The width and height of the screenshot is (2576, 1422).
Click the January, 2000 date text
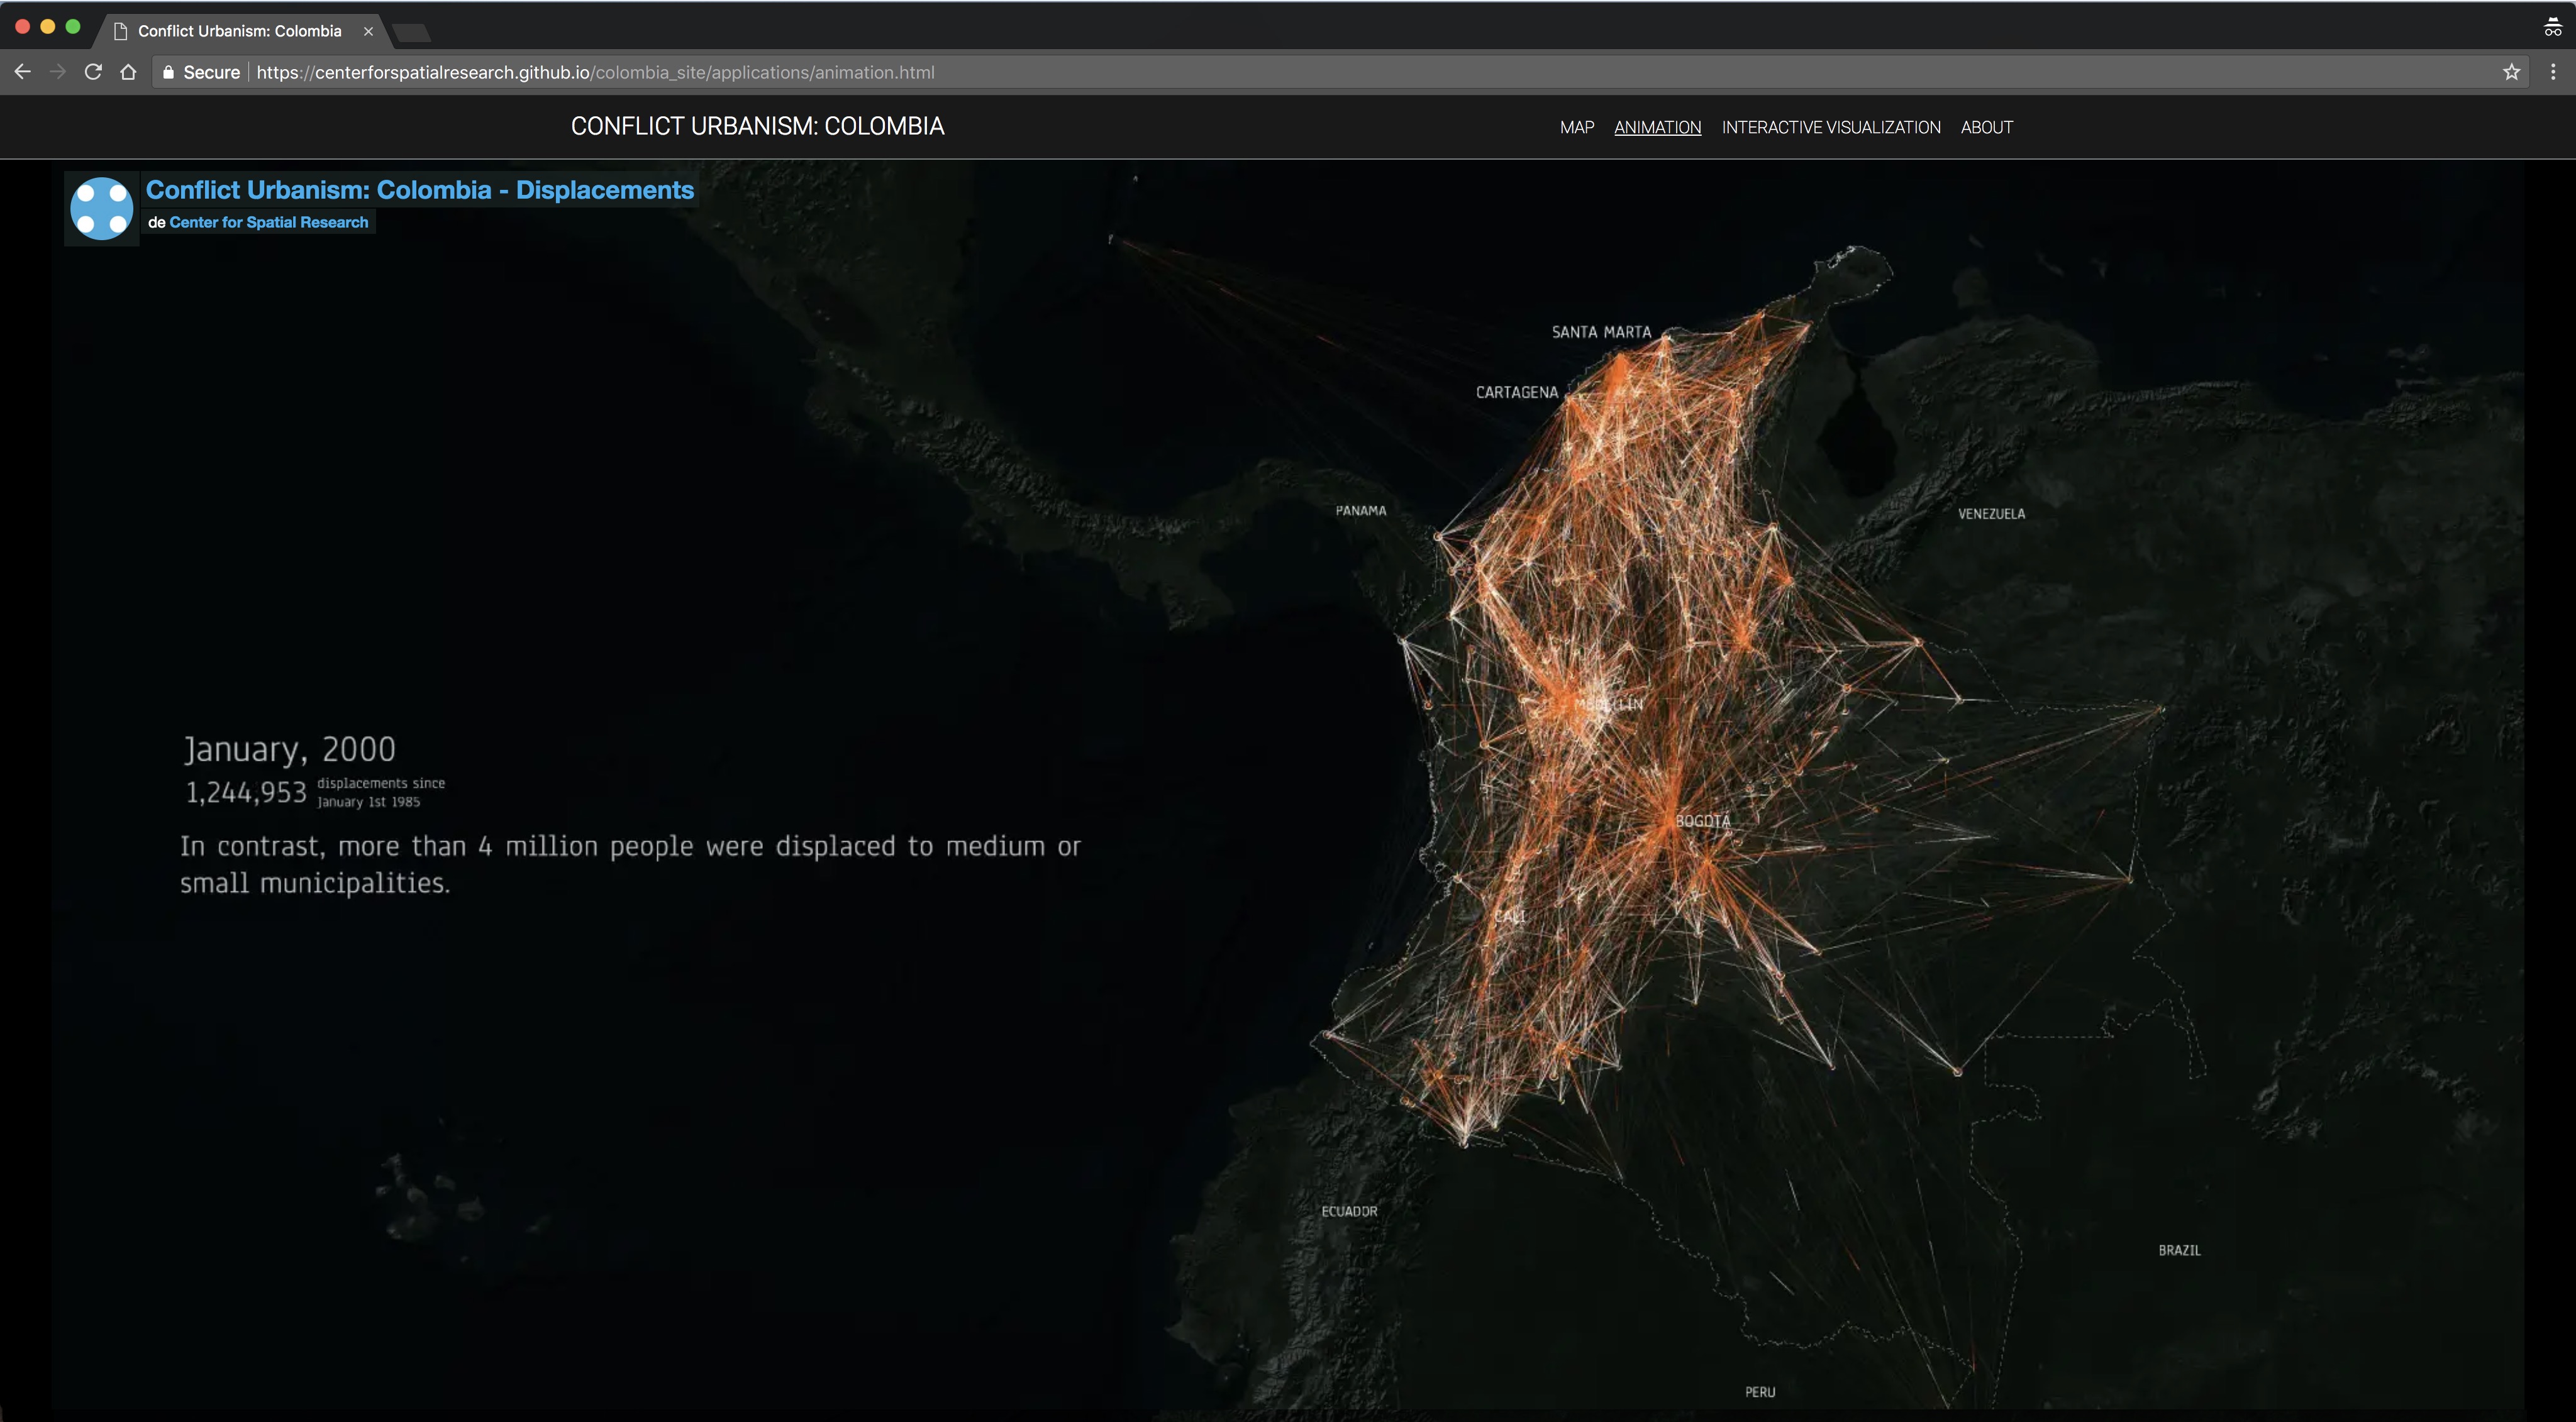pos(289,749)
